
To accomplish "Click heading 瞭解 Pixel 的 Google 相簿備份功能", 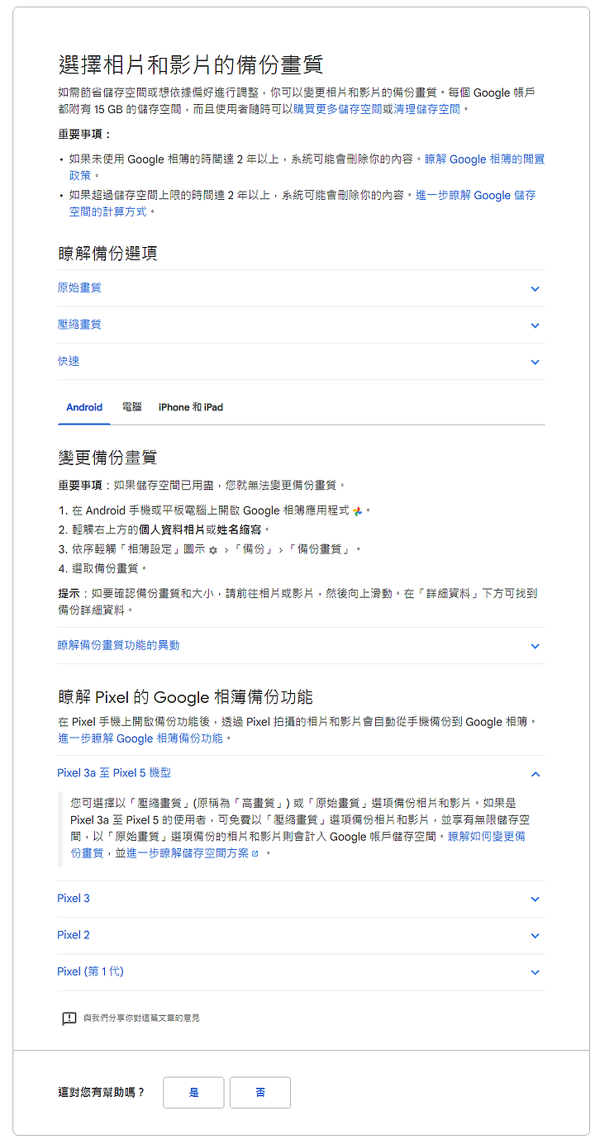I will click(x=185, y=696).
